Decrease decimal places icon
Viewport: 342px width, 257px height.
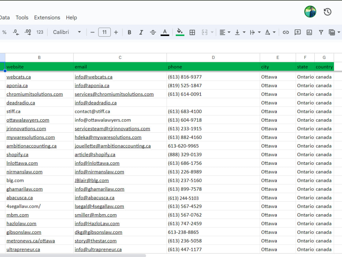coord(16,32)
